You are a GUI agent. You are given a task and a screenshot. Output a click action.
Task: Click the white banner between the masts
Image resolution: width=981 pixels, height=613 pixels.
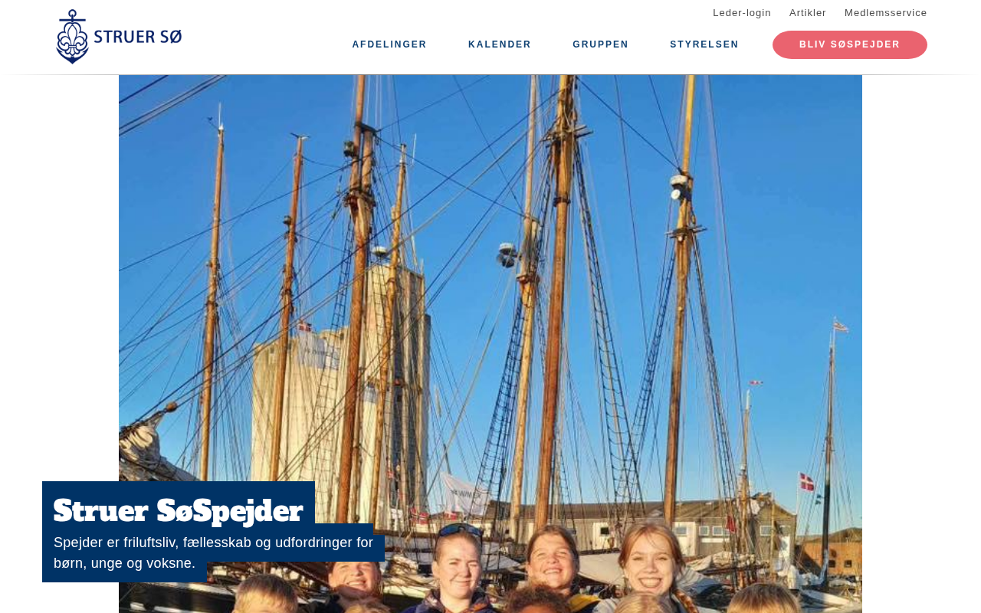pos(466,493)
